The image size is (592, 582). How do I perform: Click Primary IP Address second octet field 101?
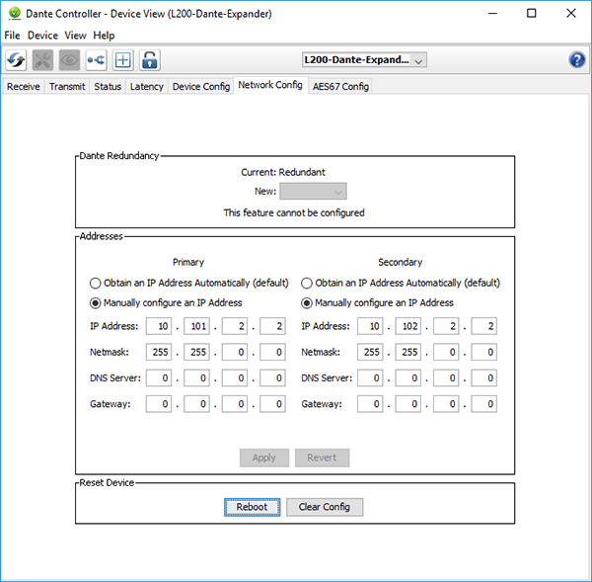click(x=196, y=326)
